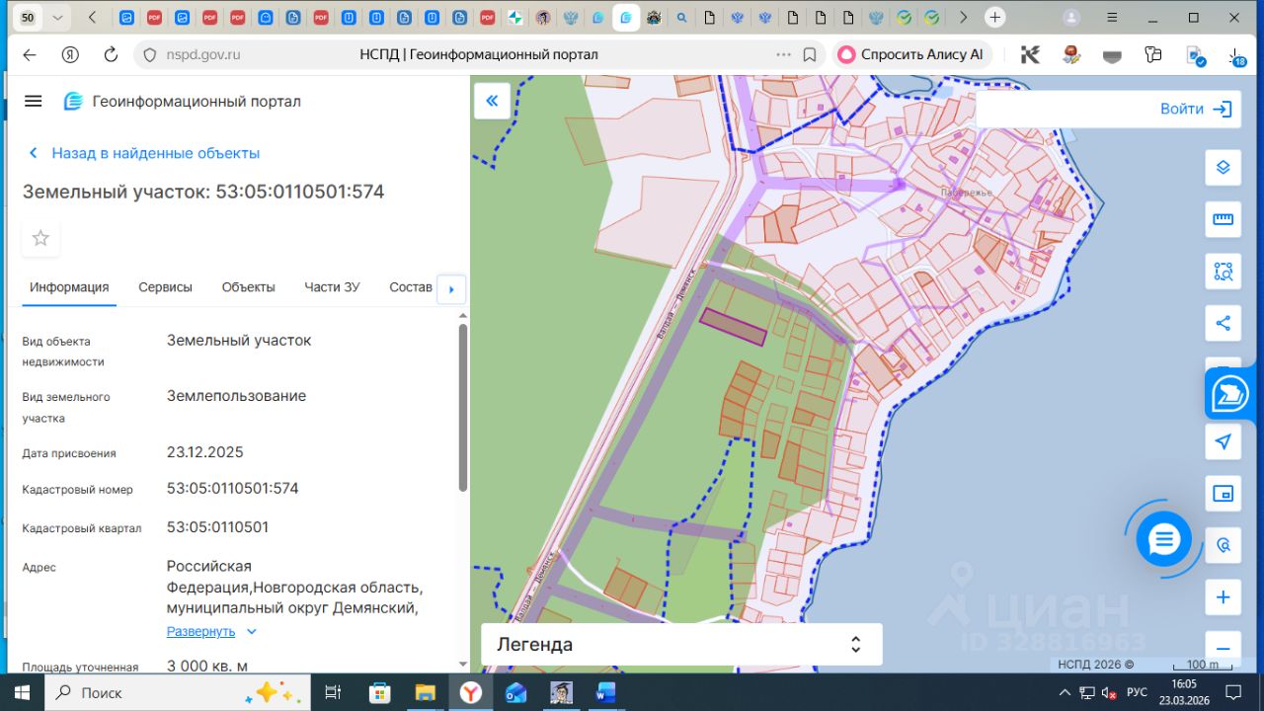The height and width of the screenshot is (711, 1264).
Task: Open the map layers panel
Action: [x=1223, y=167]
